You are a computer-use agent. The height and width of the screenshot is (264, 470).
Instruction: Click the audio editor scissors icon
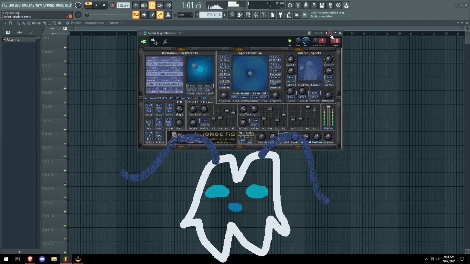(298, 5)
